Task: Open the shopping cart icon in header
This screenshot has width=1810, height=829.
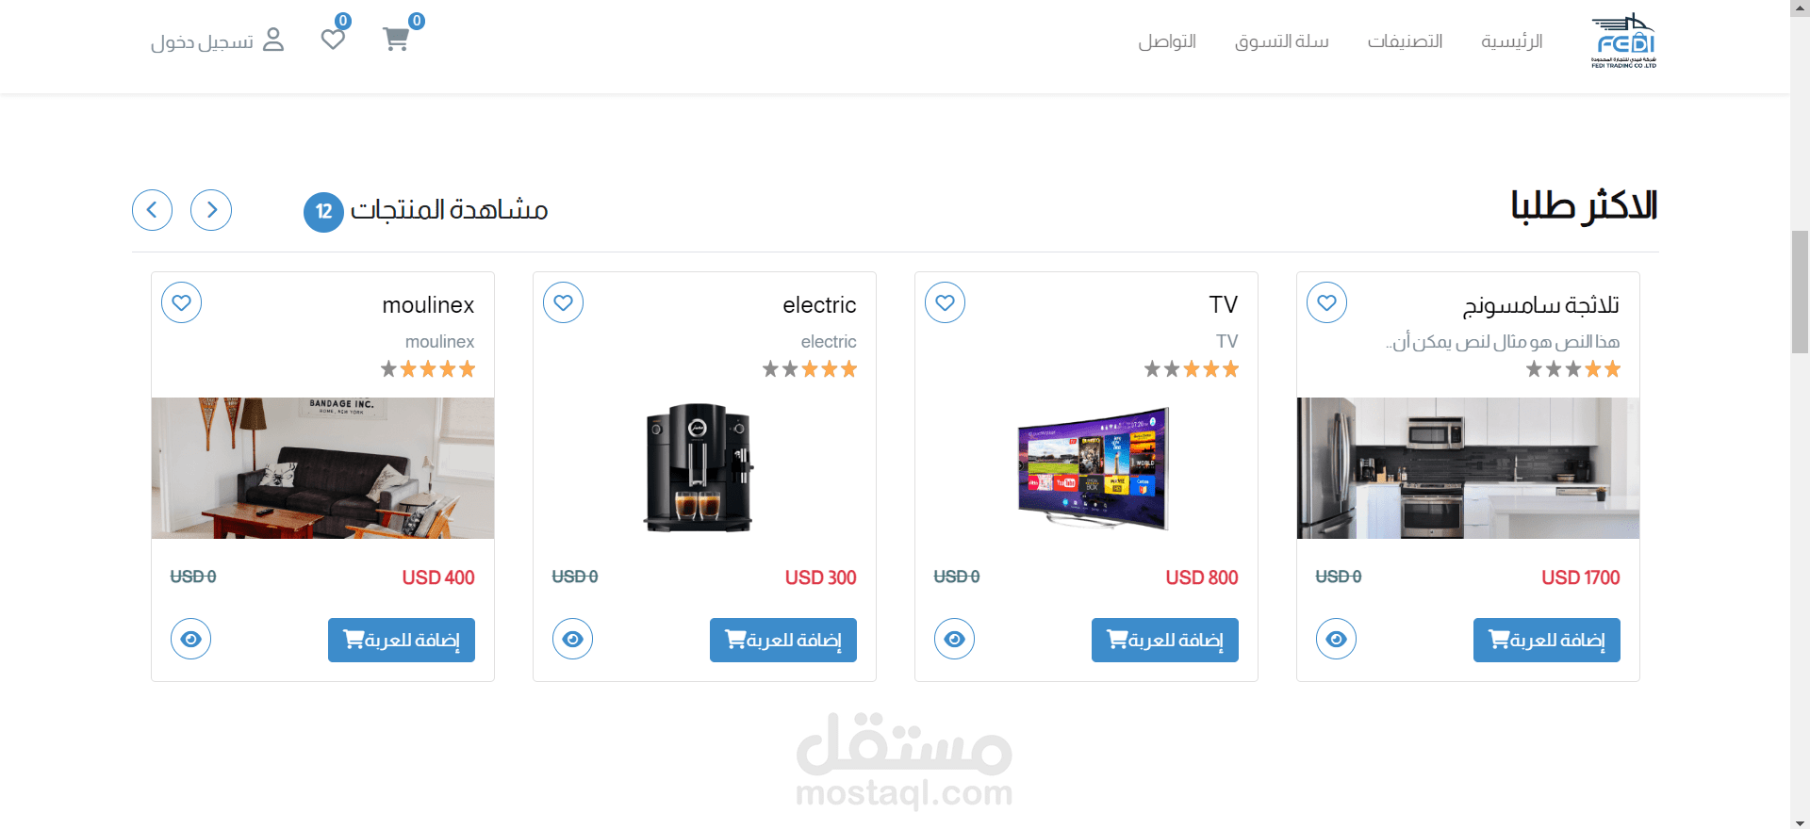Action: point(396,40)
